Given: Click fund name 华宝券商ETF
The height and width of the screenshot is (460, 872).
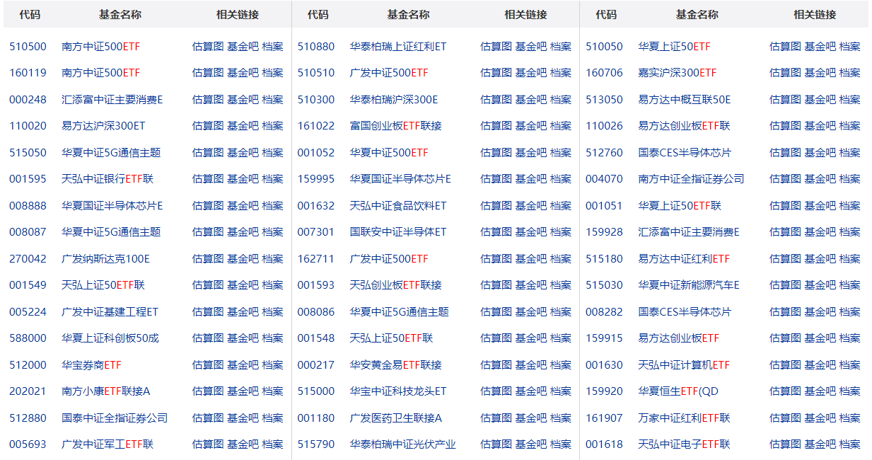Looking at the screenshot, I should click(x=91, y=365).
